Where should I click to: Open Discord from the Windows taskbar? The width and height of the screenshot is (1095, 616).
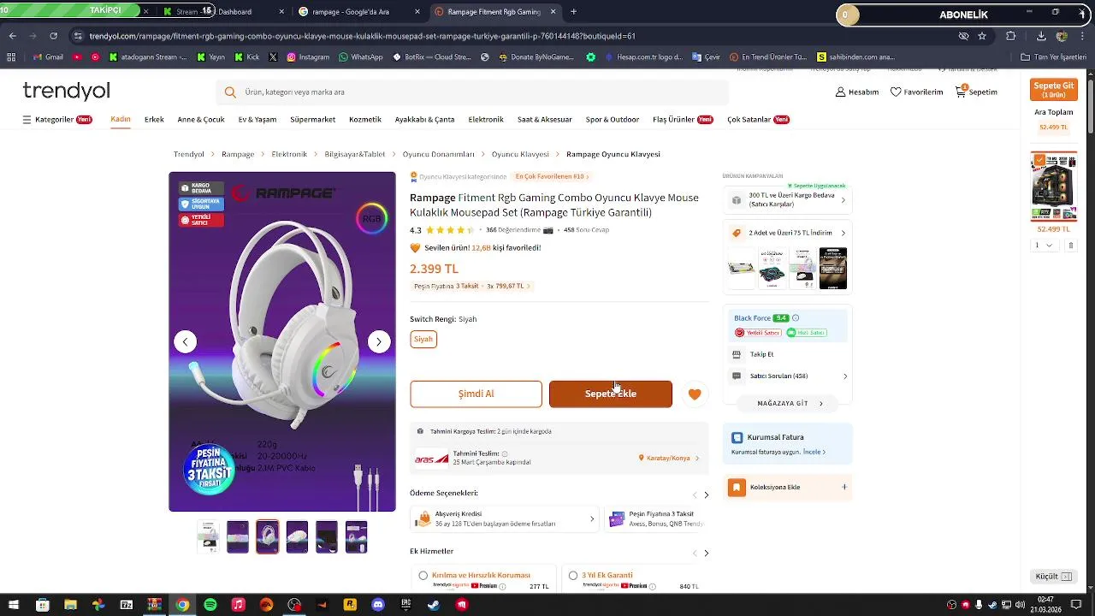pyautogui.click(x=378, y=605)
